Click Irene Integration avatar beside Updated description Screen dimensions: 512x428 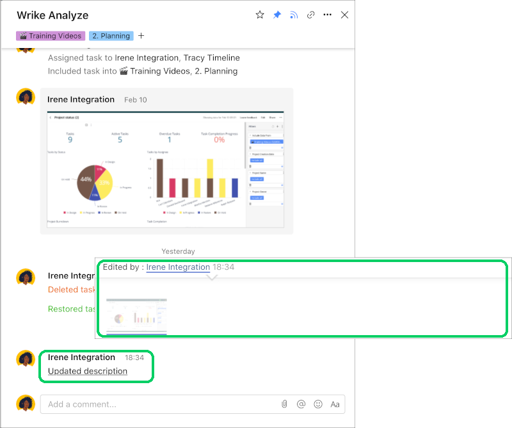(26, 359)
